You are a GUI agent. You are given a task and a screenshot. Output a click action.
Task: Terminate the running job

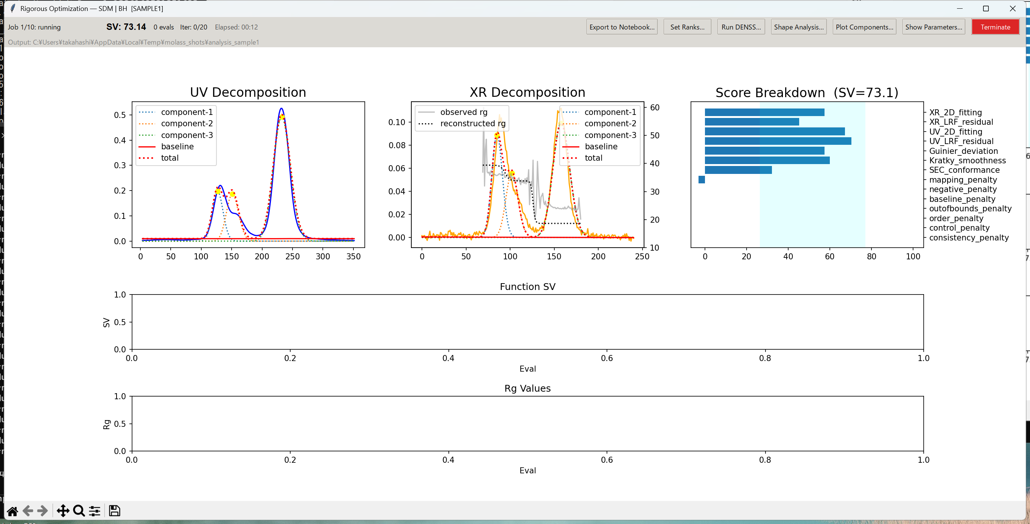tap(995, 27)
